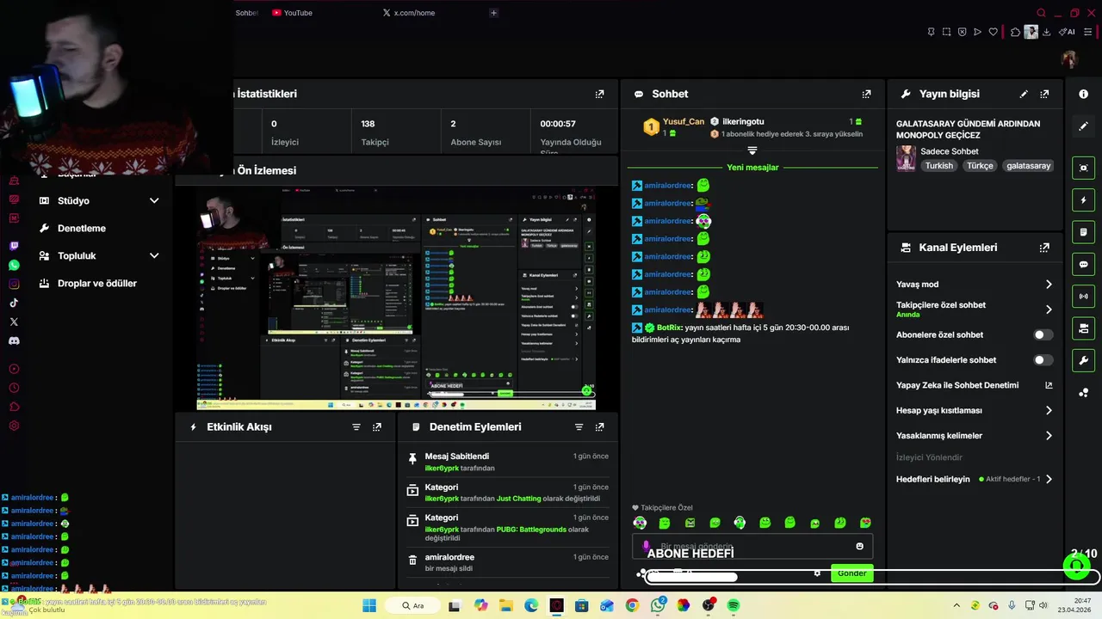The image size is (1102, 619).
Task: Toggle the wrench stream info icon in right rail
Action: 1084,360
